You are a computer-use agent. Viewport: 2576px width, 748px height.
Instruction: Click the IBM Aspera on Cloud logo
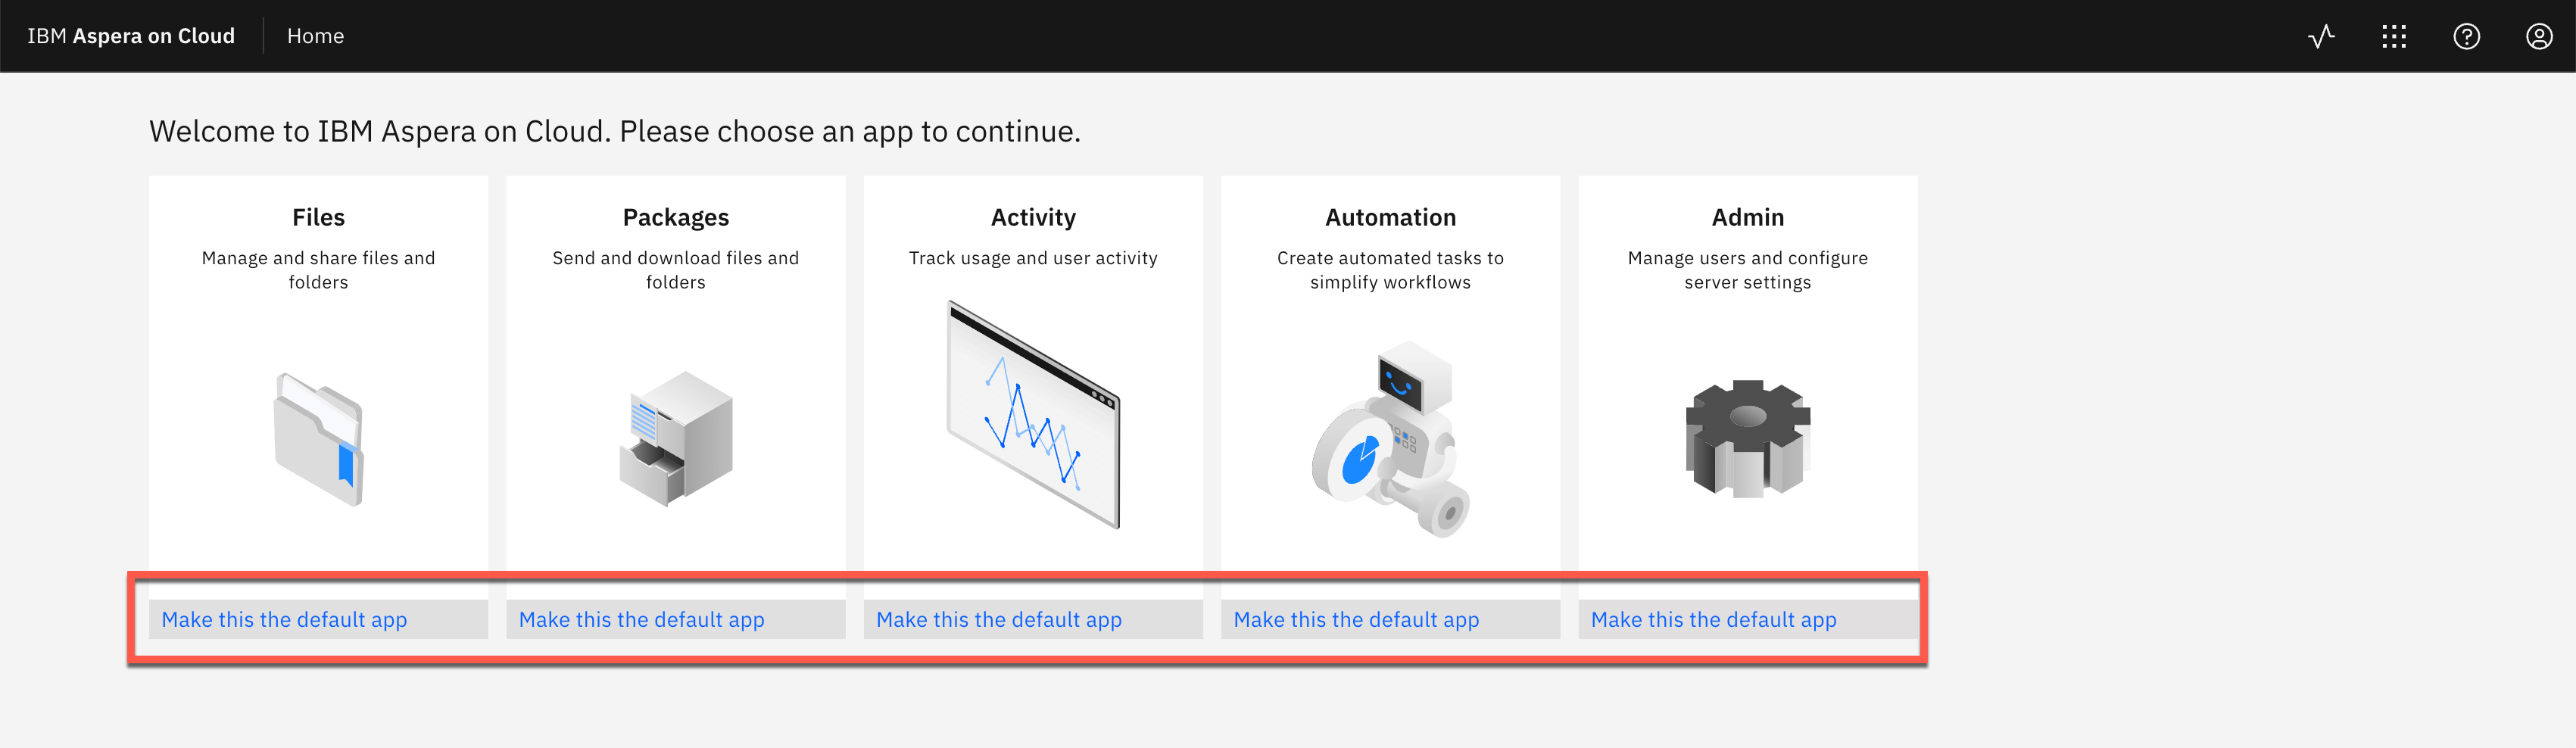pos(131,37)
